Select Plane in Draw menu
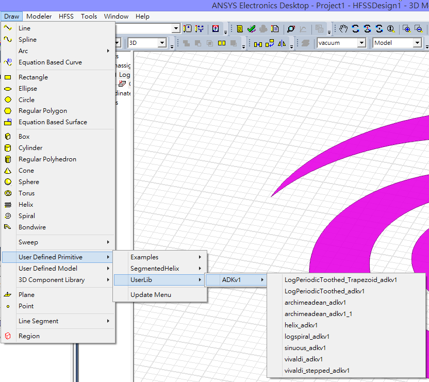This screenshot has width=429, height=382. (x=58, y=295)
